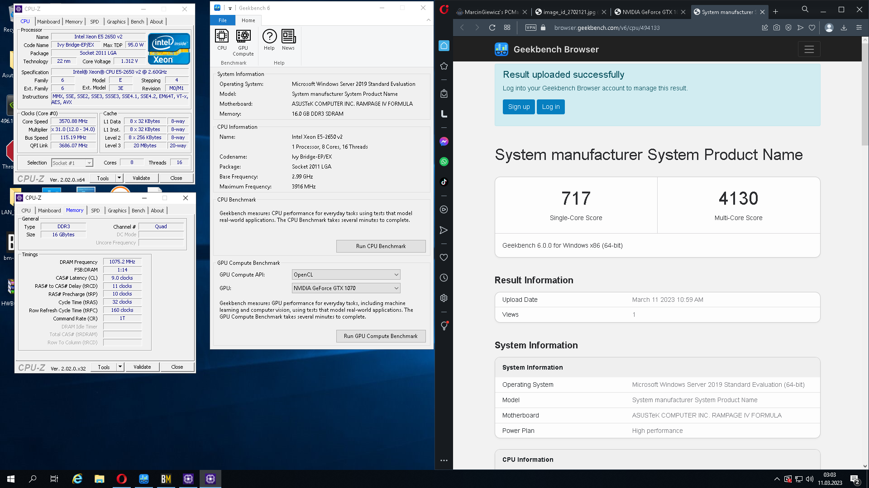Click Tools button in bottom CPU-Z window

(x=104, y=367)
